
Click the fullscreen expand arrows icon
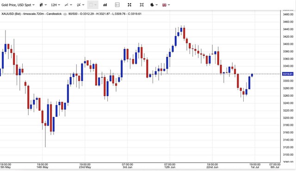[x=129, y=5]
